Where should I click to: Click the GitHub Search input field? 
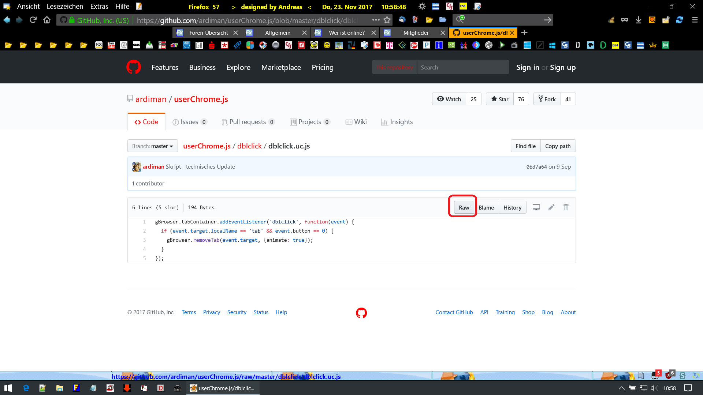(x=463, y=67)
